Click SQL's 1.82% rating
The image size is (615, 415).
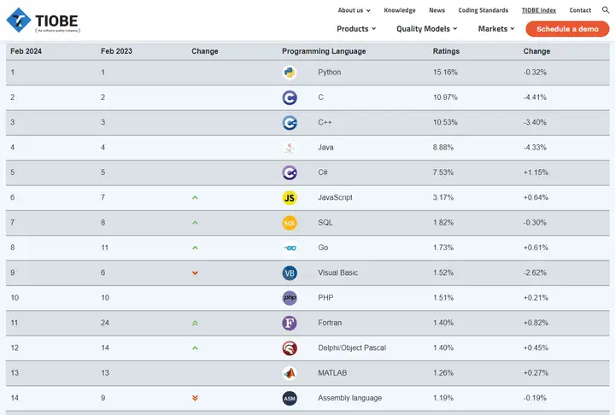(x=443, y=222)
